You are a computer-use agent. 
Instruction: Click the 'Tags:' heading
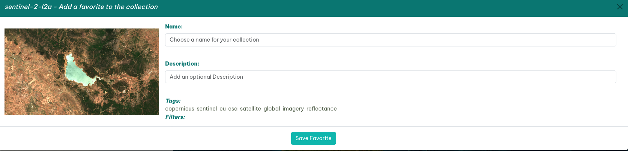click(173, 101)
